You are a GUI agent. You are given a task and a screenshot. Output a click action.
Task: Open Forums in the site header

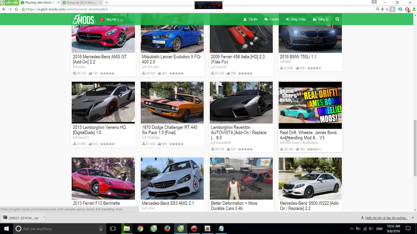(x=272, y=19)
